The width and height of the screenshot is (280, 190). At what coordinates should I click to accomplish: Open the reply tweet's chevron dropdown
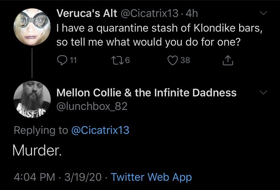[263, 93]
